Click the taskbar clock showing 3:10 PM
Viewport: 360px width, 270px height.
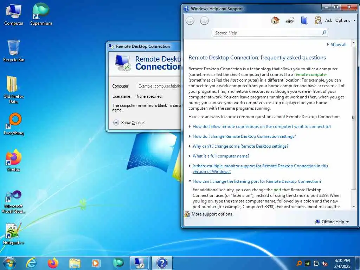click(342, 263)
